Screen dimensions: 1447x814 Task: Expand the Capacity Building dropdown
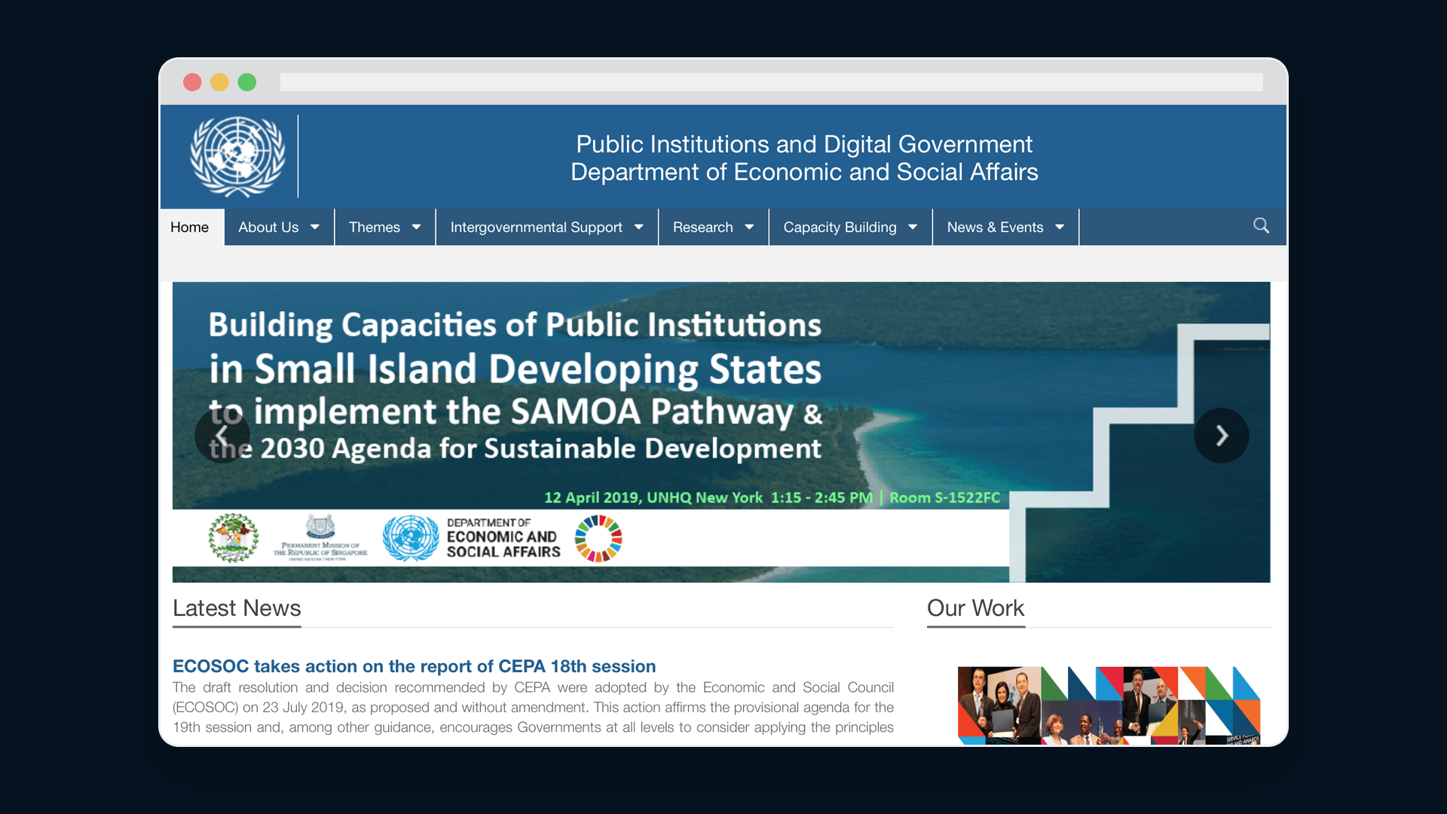click(850, 227)
